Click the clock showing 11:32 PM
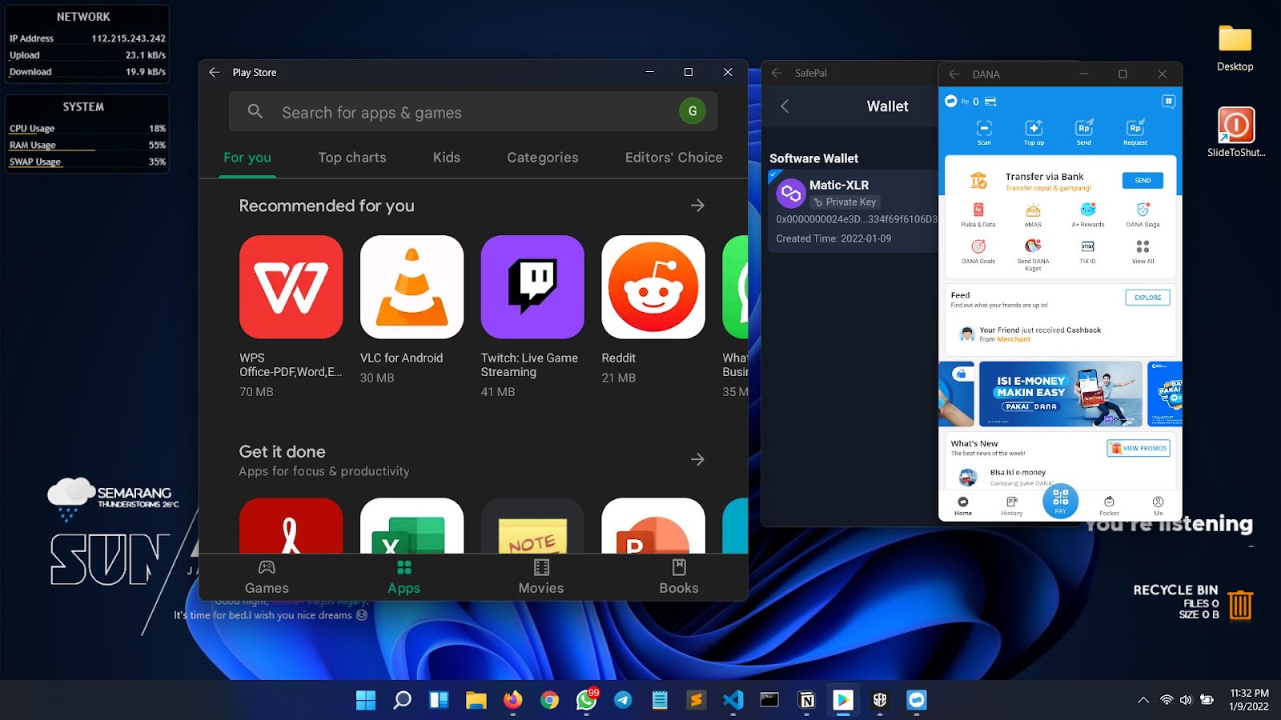The image size is (1281, 720). [x=1249, y=700]
